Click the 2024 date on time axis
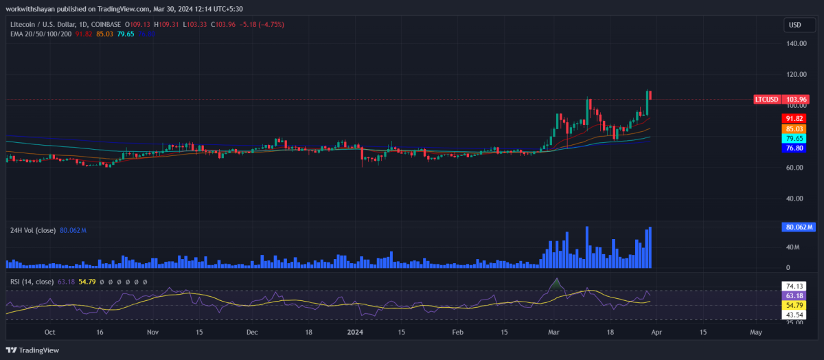824x360 pixels. coord(355,331)
